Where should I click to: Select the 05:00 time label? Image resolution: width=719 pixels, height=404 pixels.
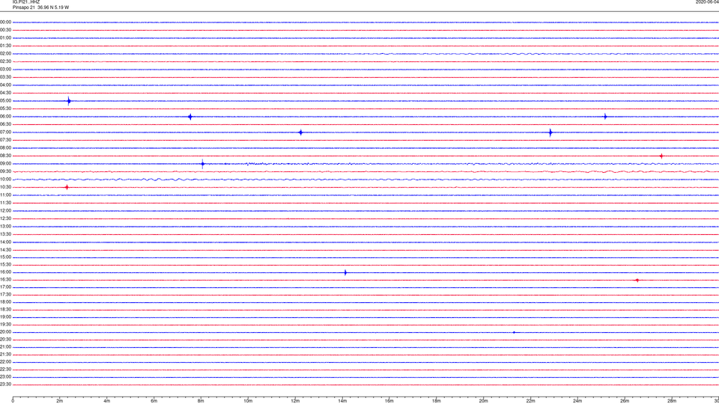coord(5,101)
